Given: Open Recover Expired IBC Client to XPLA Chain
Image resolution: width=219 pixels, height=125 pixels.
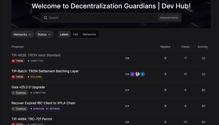Looking at the screenshot, I should pyautogui.click(x=43, y=103).
